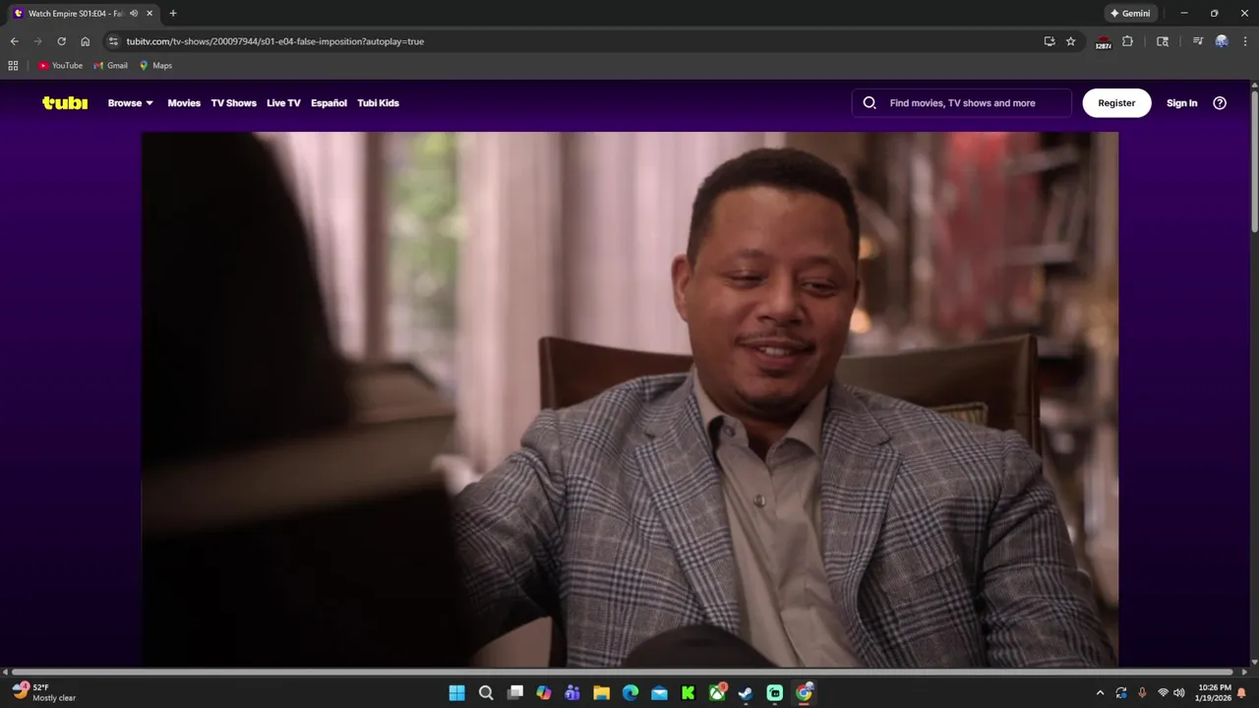Switch to Español content
Image resolution: width=1259 pixels, height=708 pixels.
click(x=329, y=103)
